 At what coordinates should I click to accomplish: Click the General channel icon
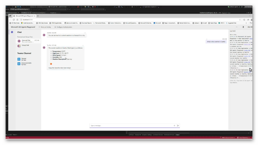[x=19, y=59]
